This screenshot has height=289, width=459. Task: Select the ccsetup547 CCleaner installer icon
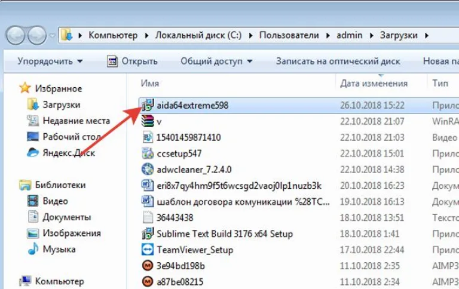coord(148,153)
